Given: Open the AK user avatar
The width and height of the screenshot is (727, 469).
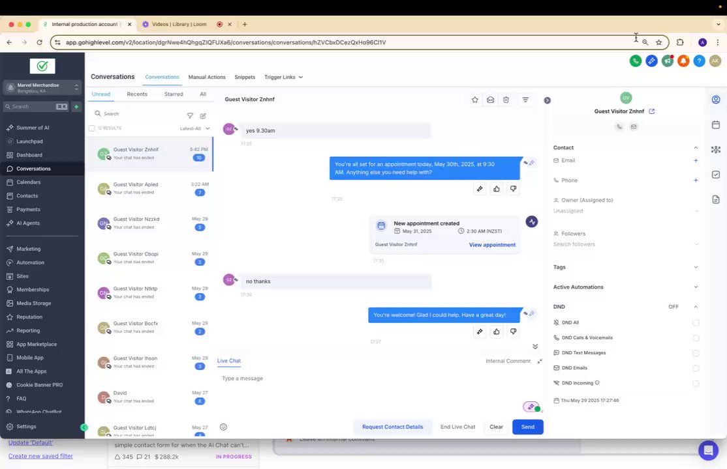Looking at the screenshot, I should coord(715,61).
